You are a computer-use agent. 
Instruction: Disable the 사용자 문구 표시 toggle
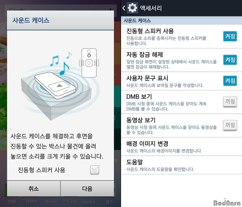coord(230,81)
